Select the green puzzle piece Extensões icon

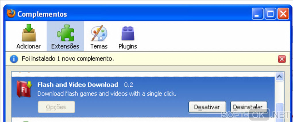pos(65,33)
